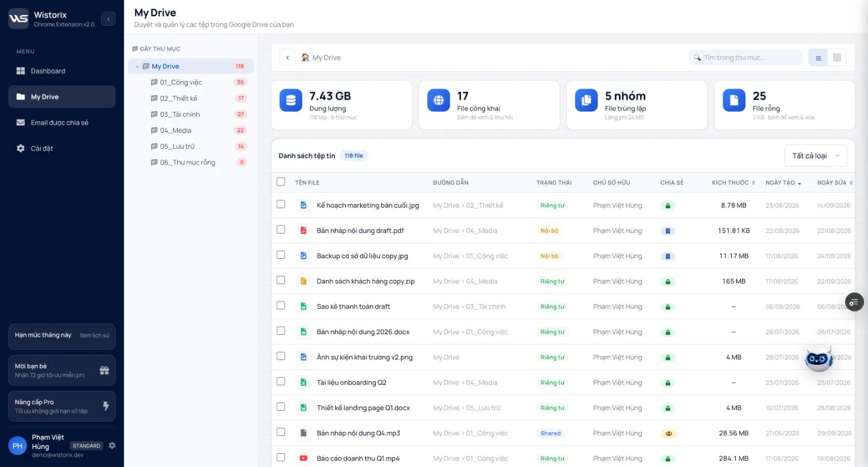Click the share icon for Bản nháp nội dung draft.pdf
The image size is (868, 467).
668,231
